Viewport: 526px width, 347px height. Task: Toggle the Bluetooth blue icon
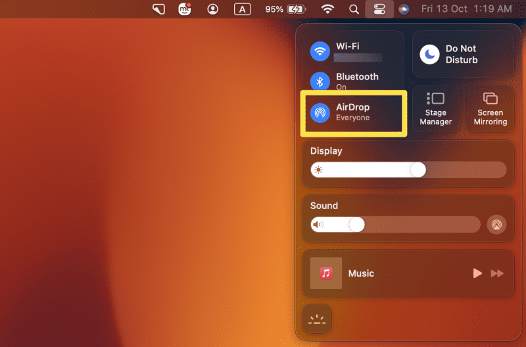click(320, 81)
